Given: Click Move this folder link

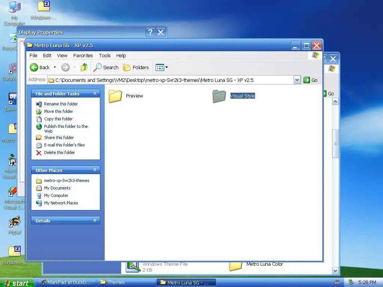Looking at the screenshot, I should pyautogui.click(x=58, y=111).
